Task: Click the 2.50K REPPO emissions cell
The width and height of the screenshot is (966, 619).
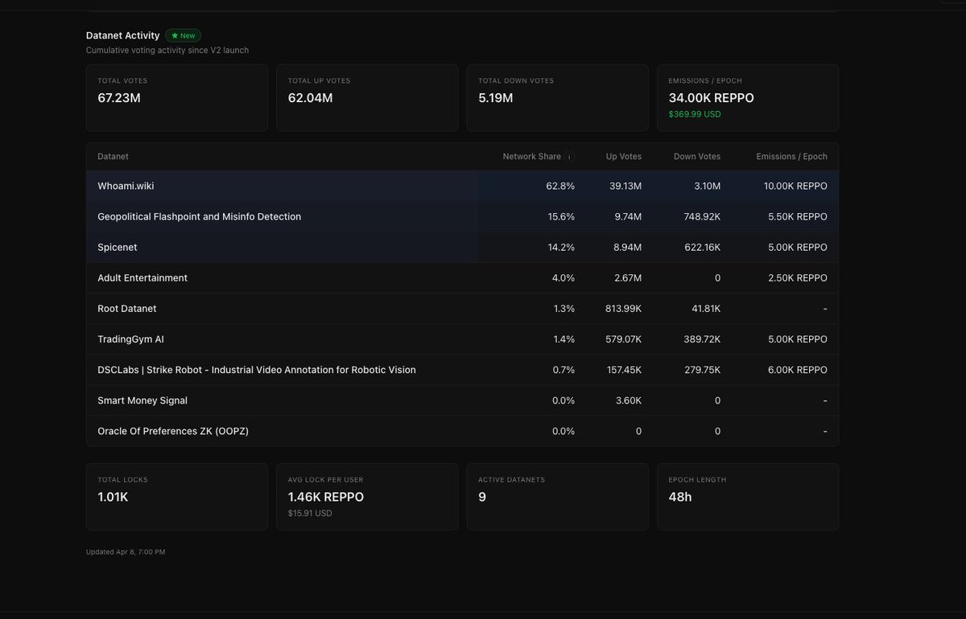Action: click(x=798, y=277)
